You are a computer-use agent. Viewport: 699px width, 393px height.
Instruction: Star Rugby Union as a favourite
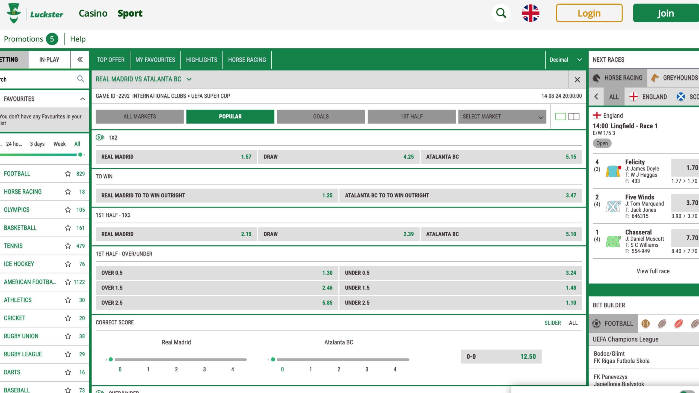(x=68, y=336)
